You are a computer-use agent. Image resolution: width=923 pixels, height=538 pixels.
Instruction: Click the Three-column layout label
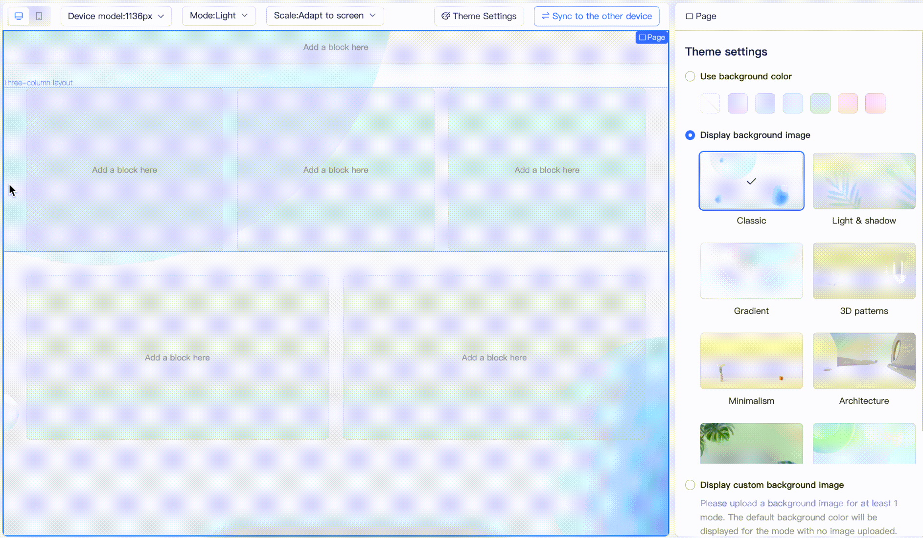[x=38, y=83]
